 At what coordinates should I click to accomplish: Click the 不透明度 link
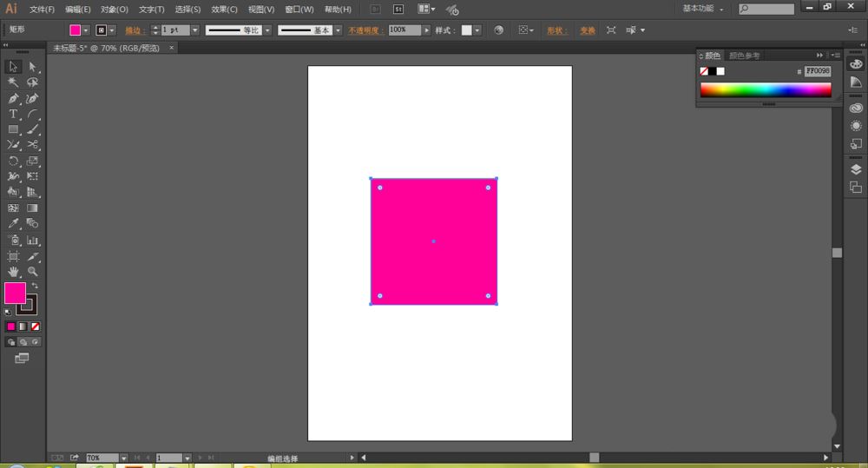click(366, 30)
